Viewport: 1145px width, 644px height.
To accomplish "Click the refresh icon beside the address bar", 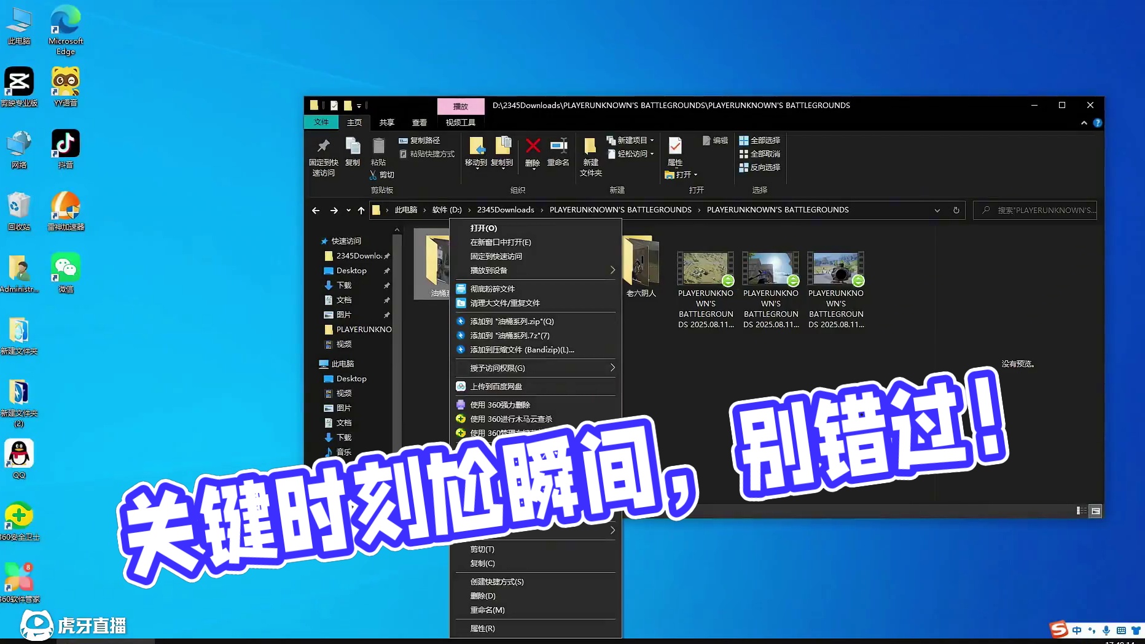I will tap(956, 210).
